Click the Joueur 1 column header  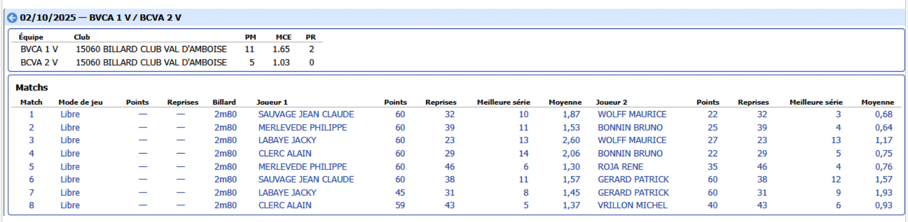[x=272, y=102]
